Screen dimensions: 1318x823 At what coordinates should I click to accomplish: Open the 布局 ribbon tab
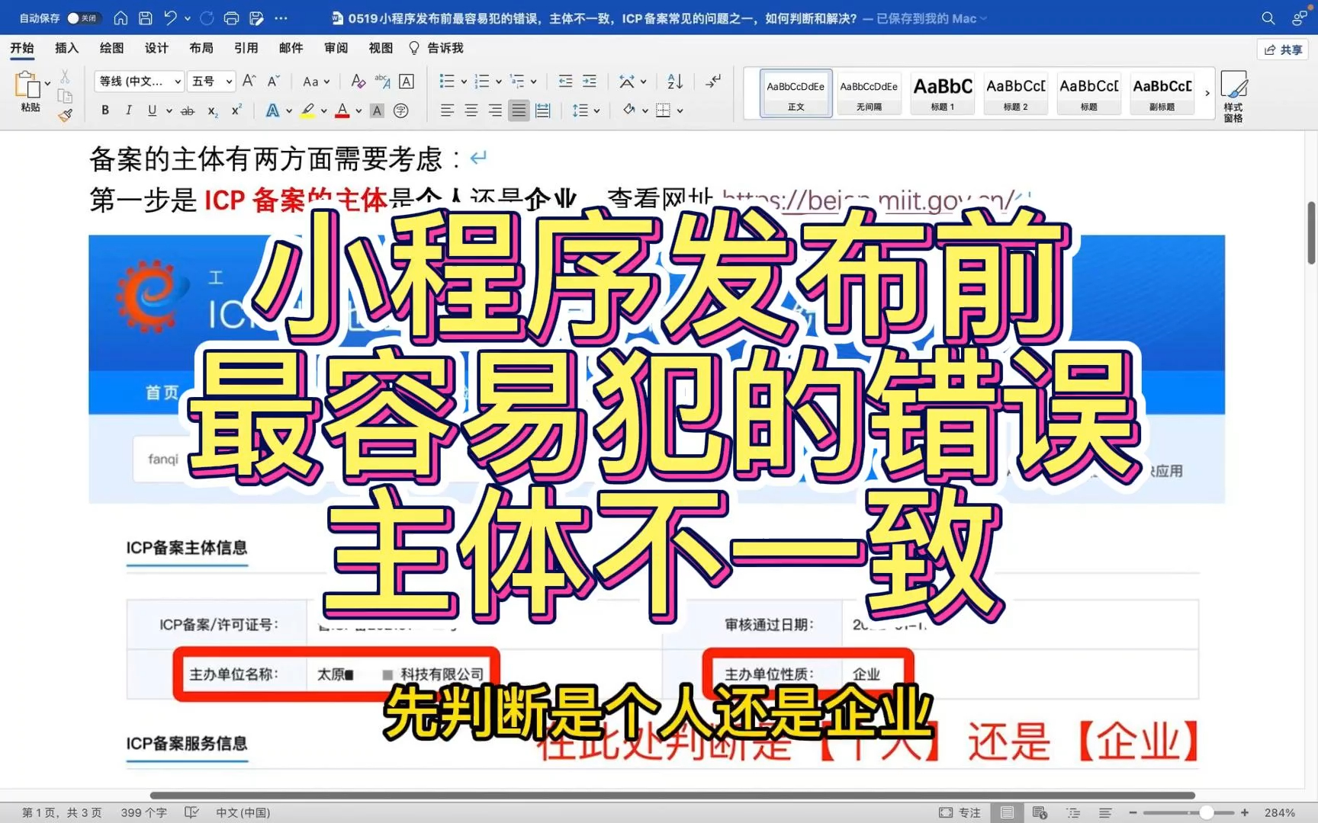[x=201, y=48]
